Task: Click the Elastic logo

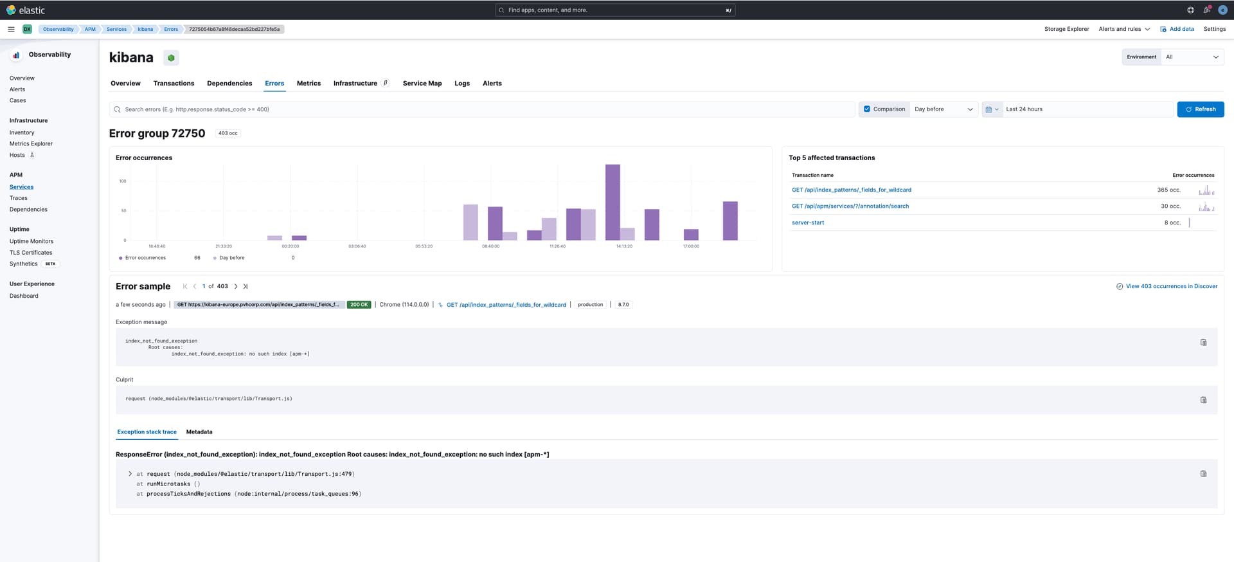Action: click(x=26, y=10)
